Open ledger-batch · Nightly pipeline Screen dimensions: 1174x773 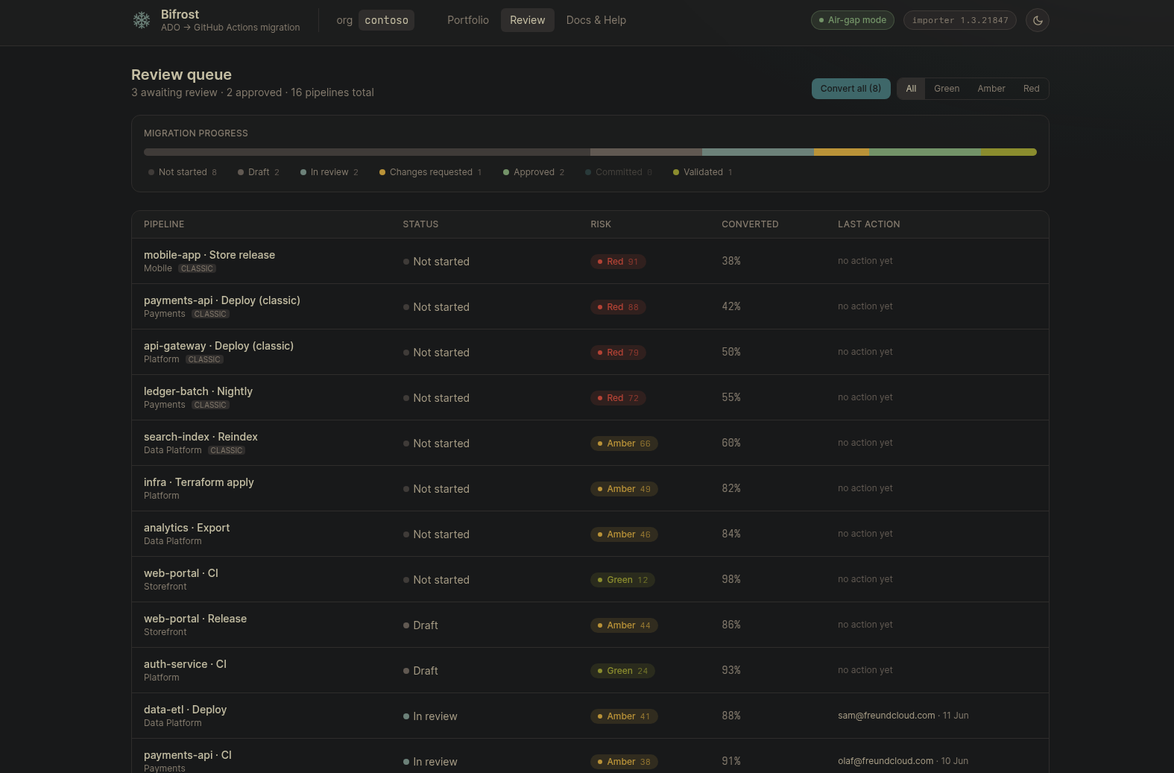198,391
